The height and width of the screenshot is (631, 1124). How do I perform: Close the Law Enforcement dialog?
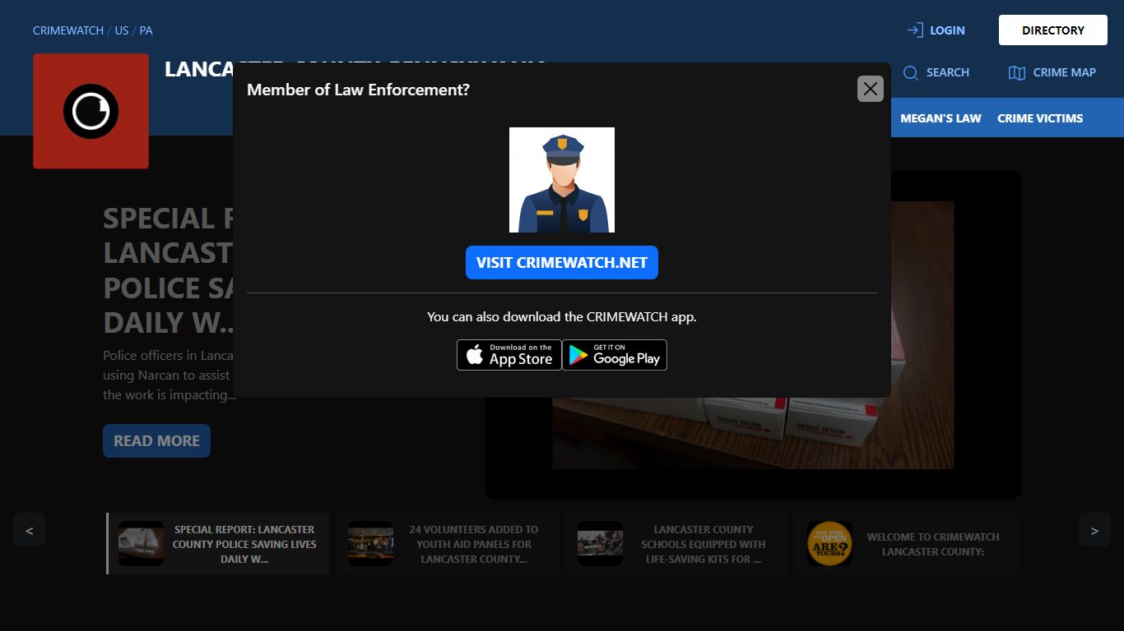871,89
